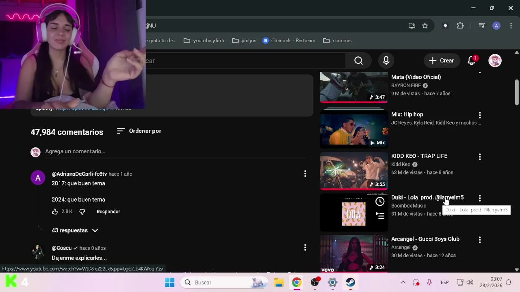Click the 'Mata (Video Oficial)' title

(x=416, y=77)
